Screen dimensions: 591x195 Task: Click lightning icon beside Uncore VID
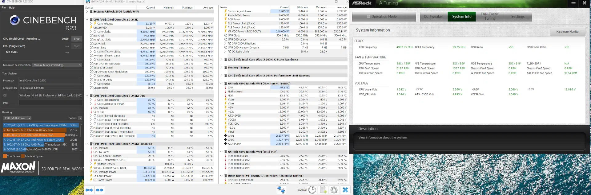click(x=91, y=28)
